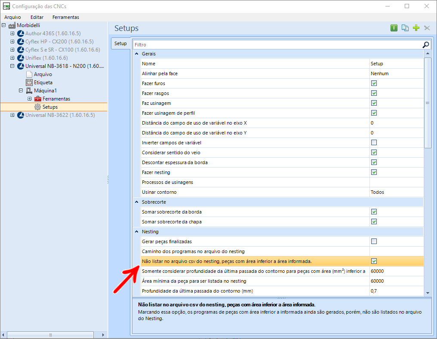437x339 pixels.
Task: Open the Editar menu
Action: pyautogui.click(x=37, y=17)
